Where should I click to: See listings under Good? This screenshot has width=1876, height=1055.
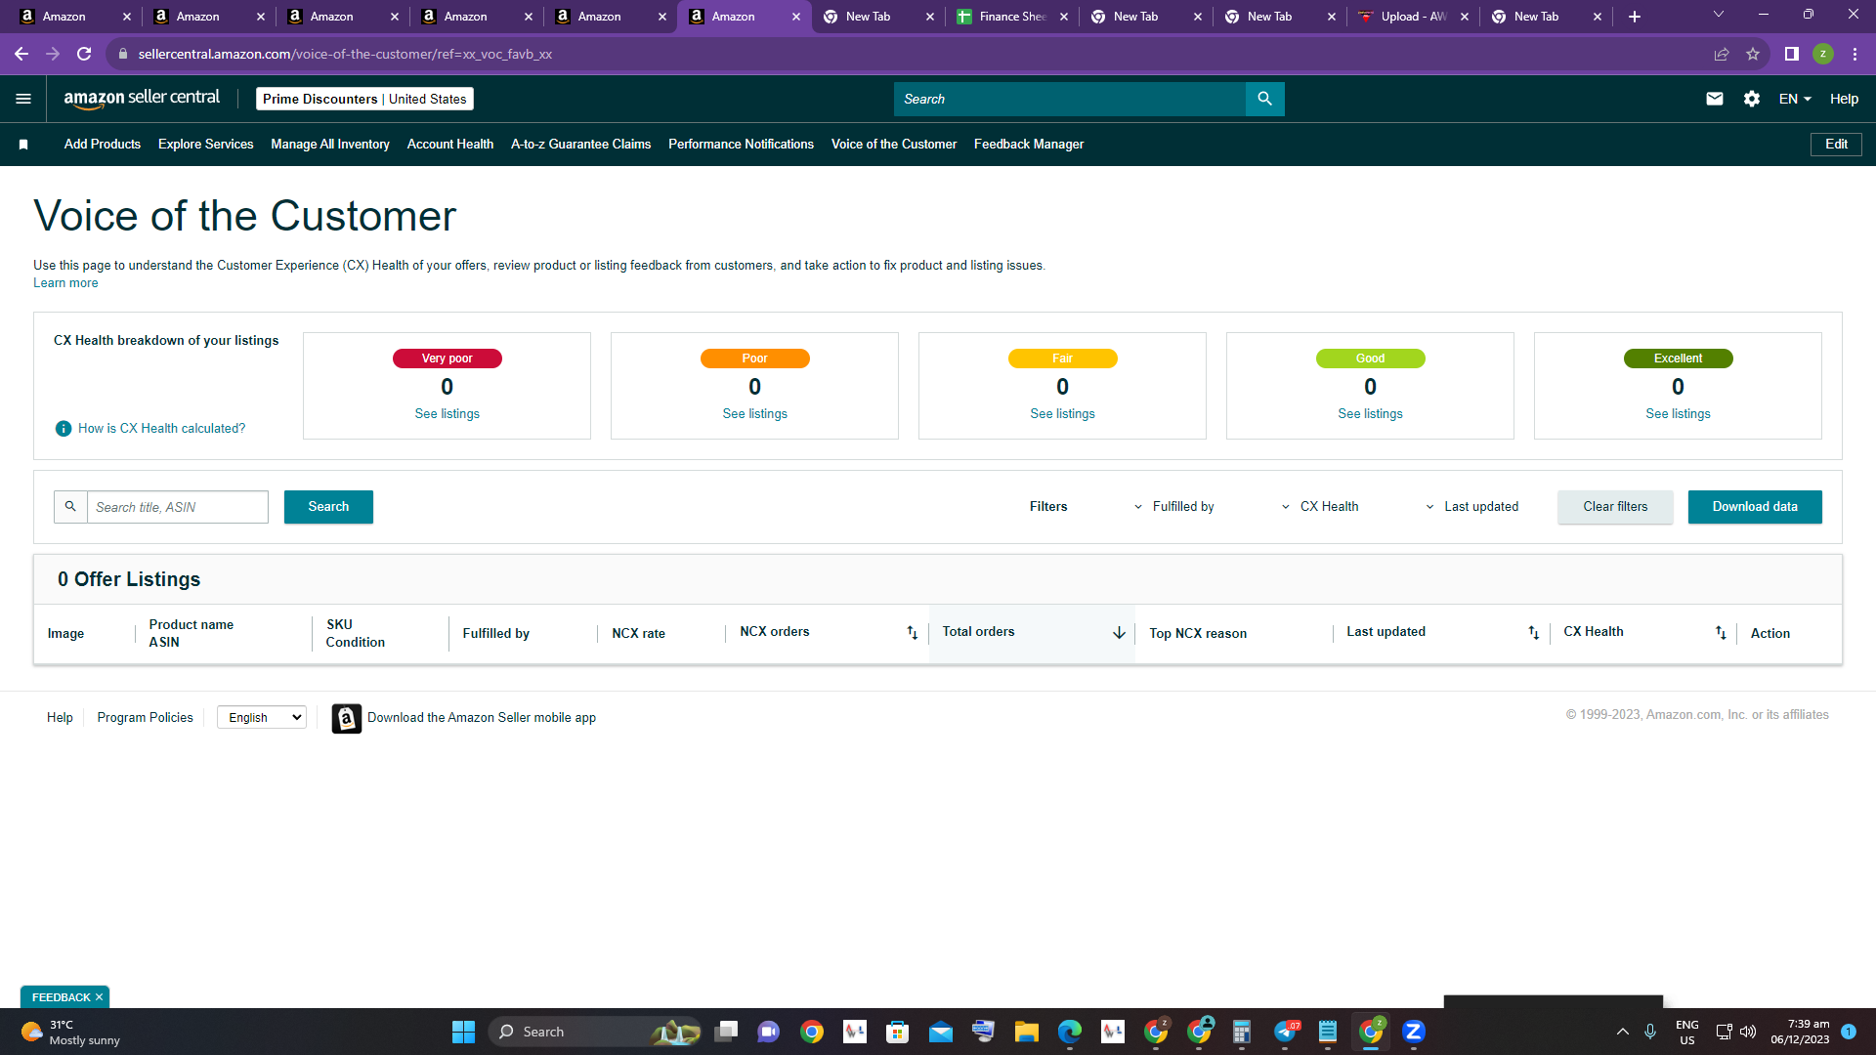tap(1370, 414)
